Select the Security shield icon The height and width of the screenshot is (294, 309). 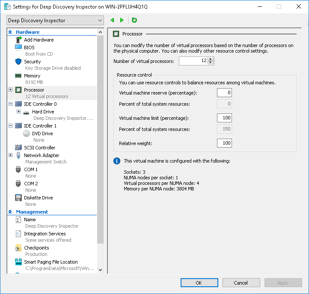18,62
